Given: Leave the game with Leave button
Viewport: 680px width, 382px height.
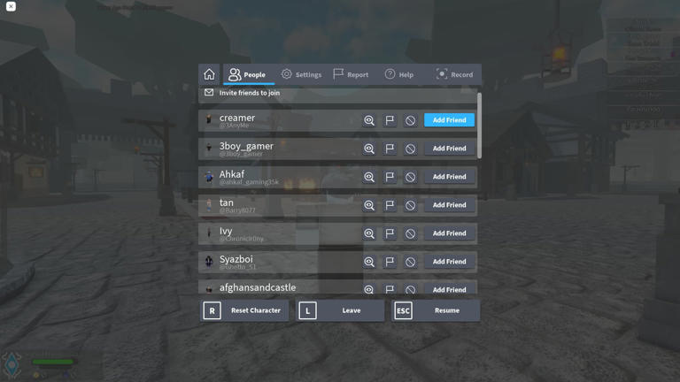Looking at the screenshot, I should click(341, 310).
